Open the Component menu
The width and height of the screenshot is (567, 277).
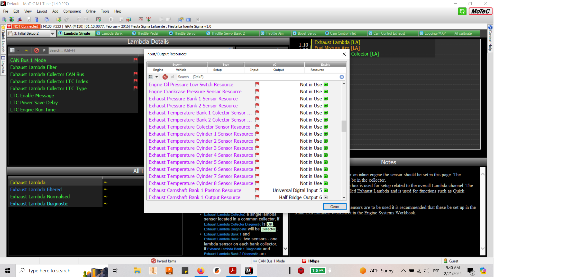tap(72, 11)
